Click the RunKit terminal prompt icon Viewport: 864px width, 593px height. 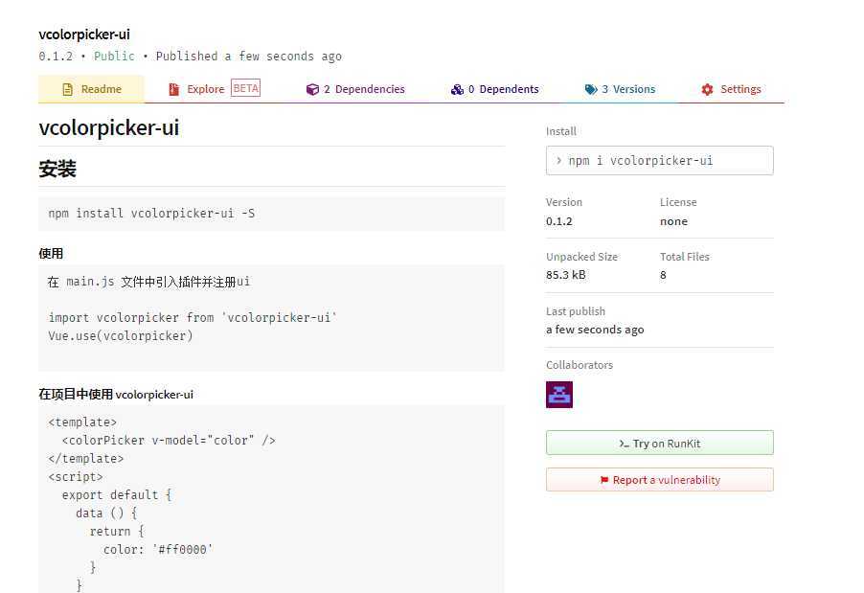pos(625,444)
